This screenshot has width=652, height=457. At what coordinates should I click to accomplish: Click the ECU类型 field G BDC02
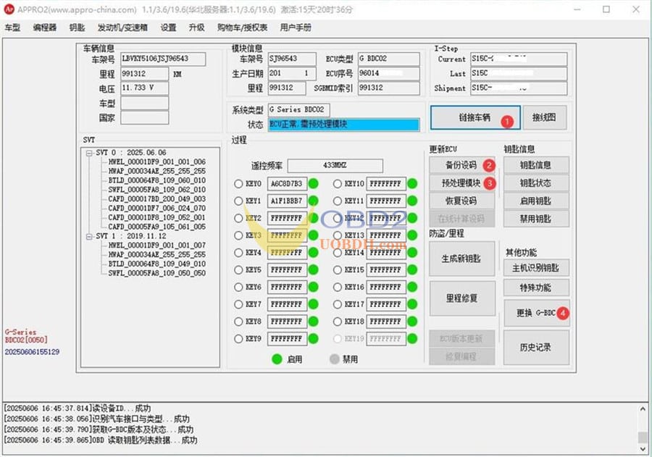(x=389, y=59)
